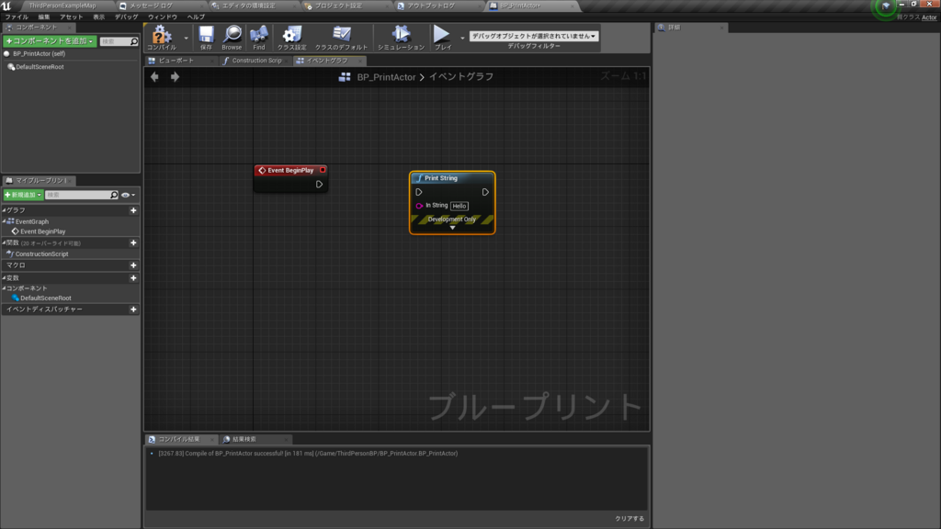This screenshot has width=941, height=529.
Task: Open the ファイル menu
Action: pos(17,17)
